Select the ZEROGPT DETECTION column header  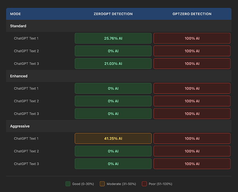point(113,14)
